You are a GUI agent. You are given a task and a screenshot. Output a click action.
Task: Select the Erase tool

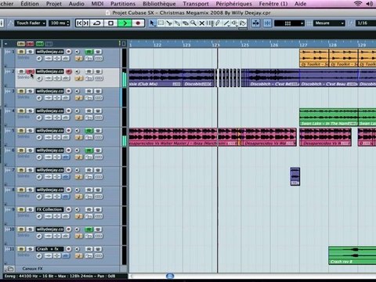coord(186,23)
